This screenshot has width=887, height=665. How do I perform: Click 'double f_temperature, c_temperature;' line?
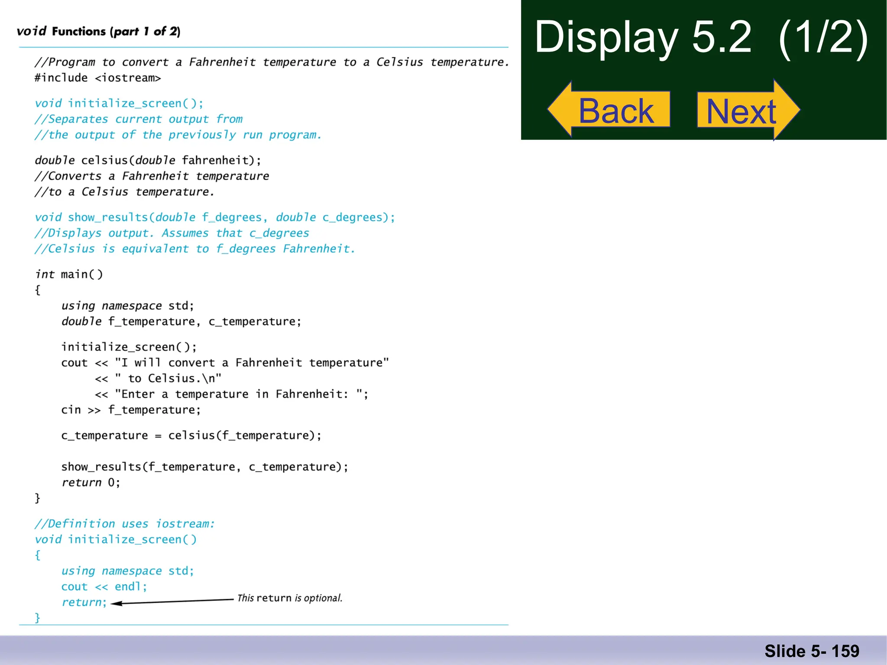(181, 322)
